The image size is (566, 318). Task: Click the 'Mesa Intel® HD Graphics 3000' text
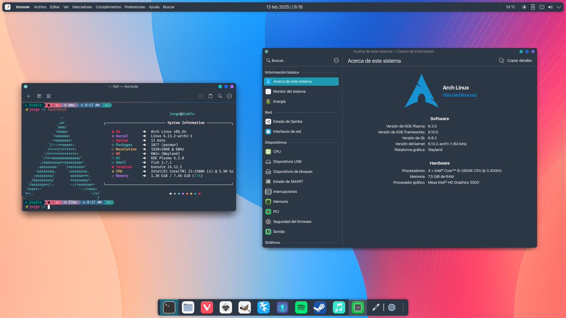tap(453, 182)
